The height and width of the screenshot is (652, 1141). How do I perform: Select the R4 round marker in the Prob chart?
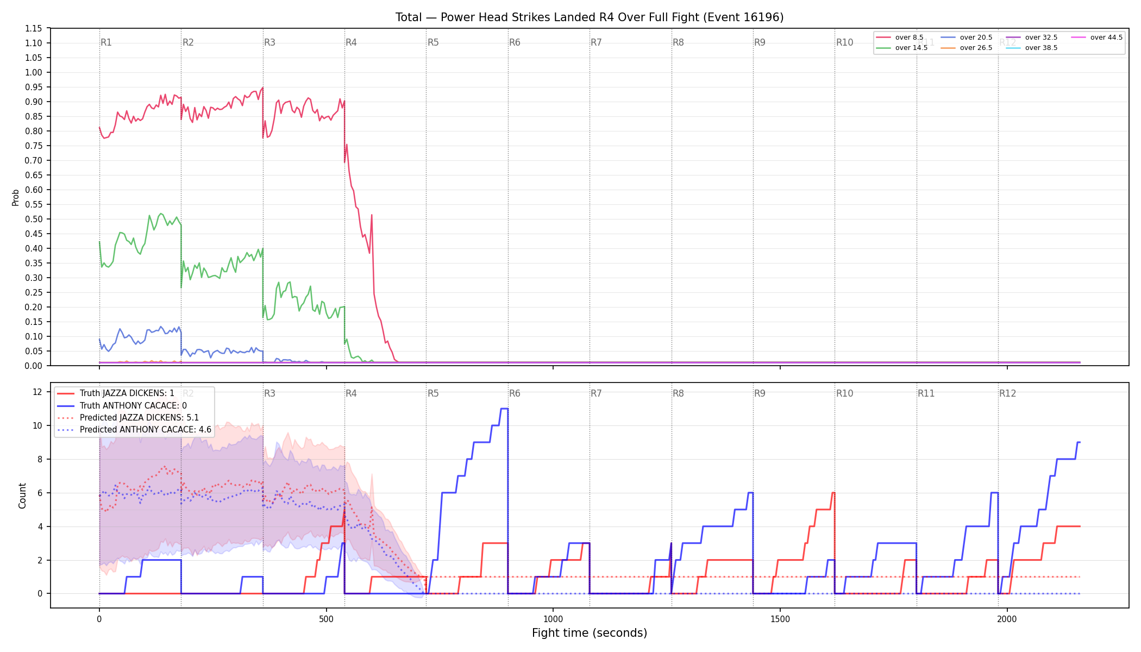(x=351, y=42)
